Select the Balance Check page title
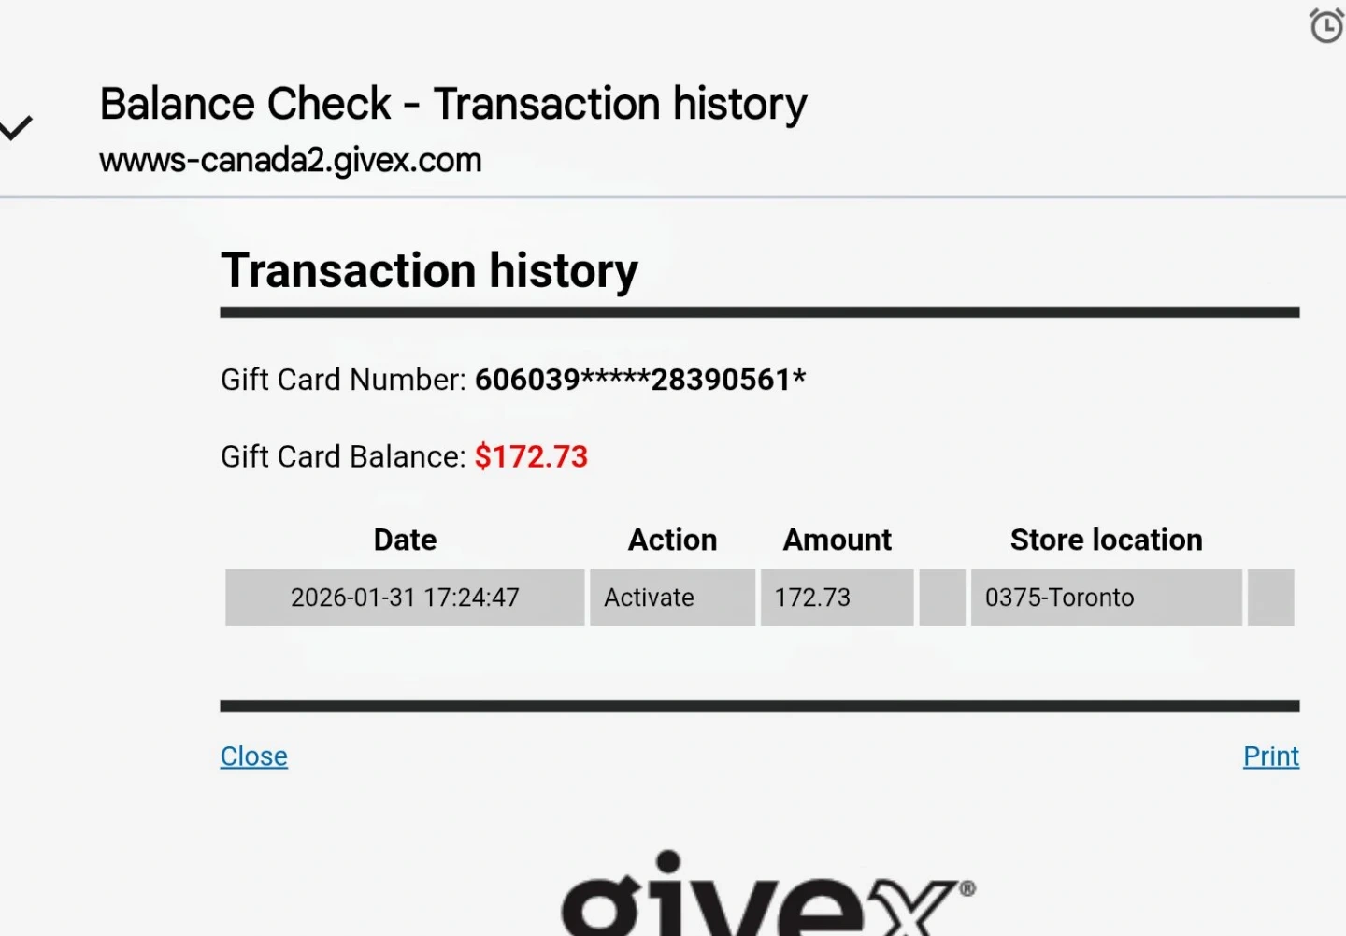Viewport: 1346px width, 936px height. tap(453, 104)
